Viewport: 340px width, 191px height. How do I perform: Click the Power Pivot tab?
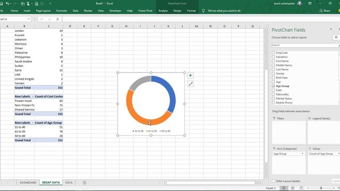point(145,11)
